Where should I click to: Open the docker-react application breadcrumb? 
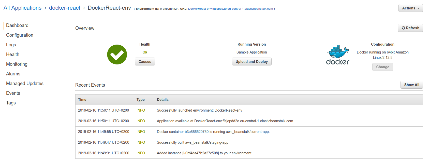65,8
